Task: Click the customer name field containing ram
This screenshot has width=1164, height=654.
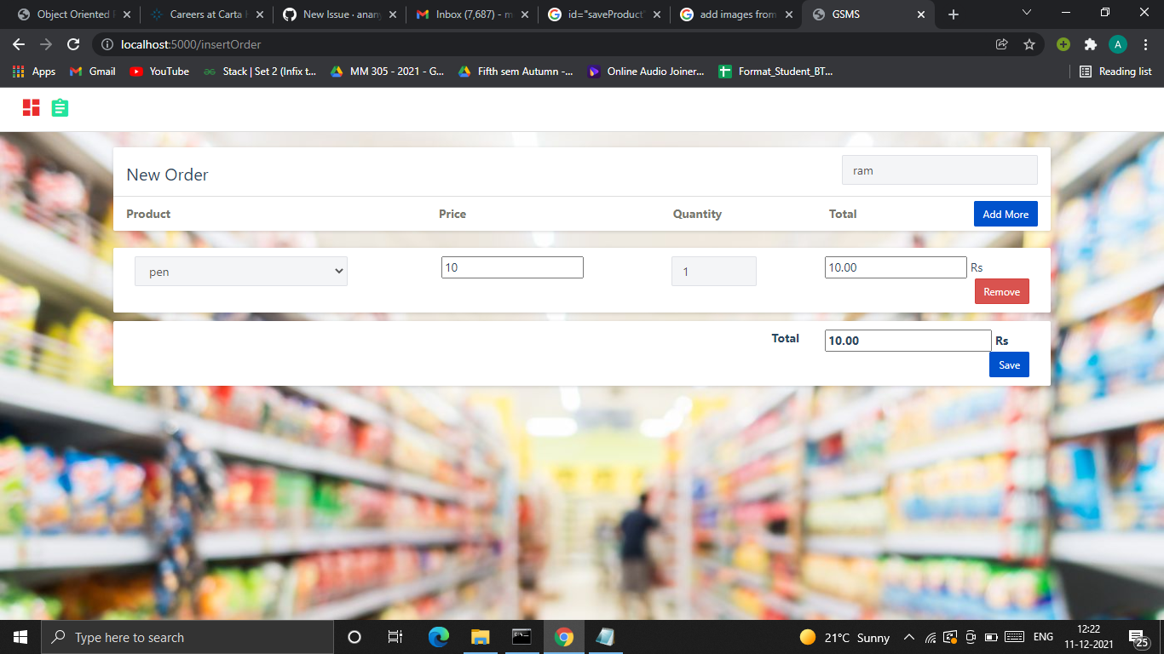Action: click(x=939, y=169)
